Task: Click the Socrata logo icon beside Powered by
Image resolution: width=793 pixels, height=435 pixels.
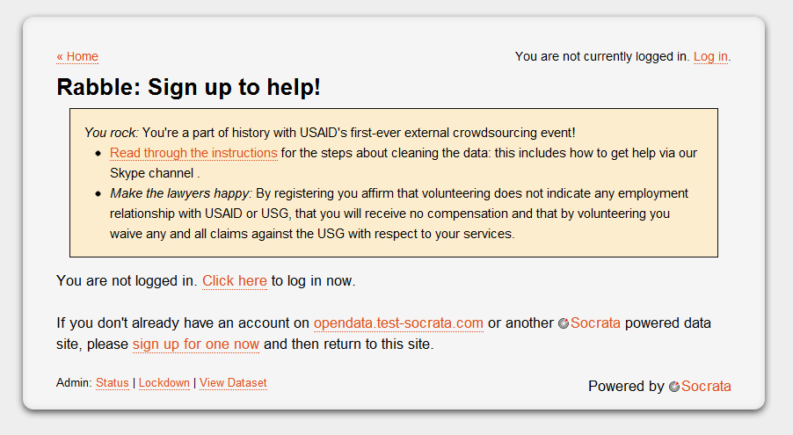Action: pos(674,387)
